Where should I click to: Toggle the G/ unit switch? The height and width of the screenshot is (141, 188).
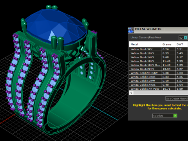[183, 38]
